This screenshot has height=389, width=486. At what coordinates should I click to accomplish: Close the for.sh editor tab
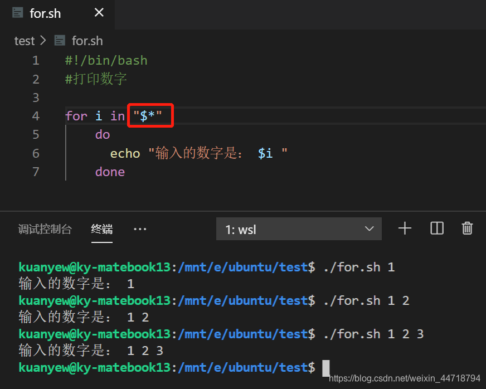tap(99, 12)
